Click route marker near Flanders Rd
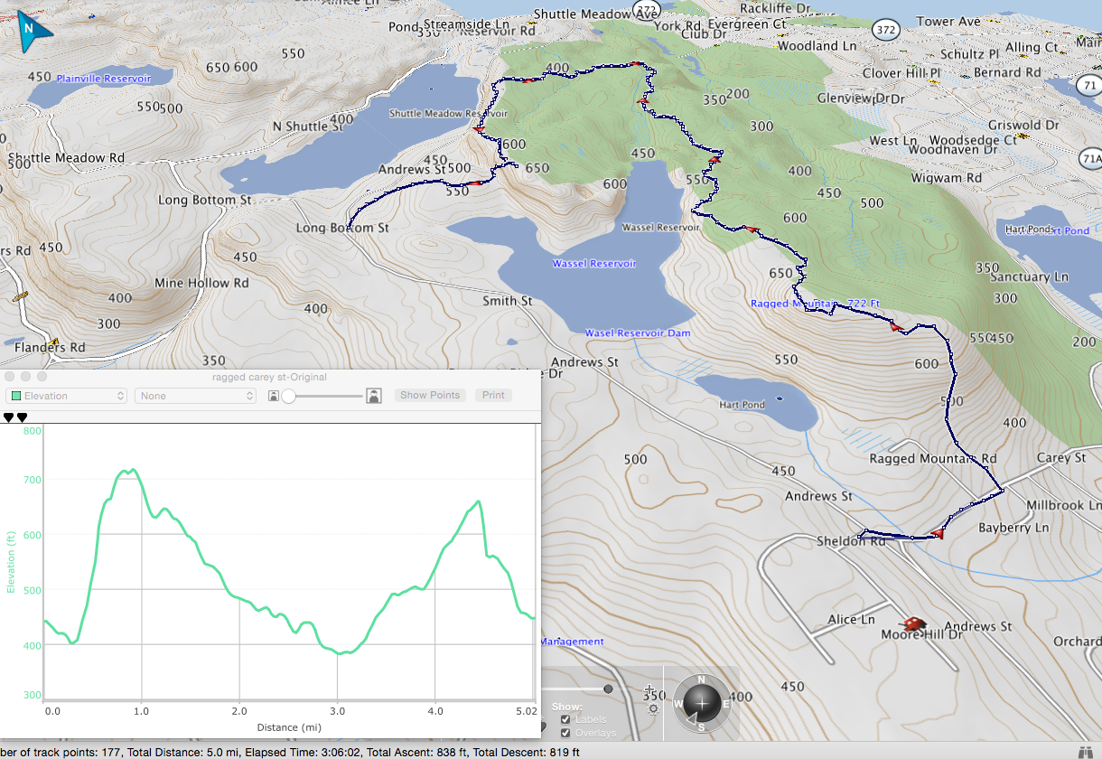Image resolution: width=1102 pixels, height=759 pixels. click(55, 342)
